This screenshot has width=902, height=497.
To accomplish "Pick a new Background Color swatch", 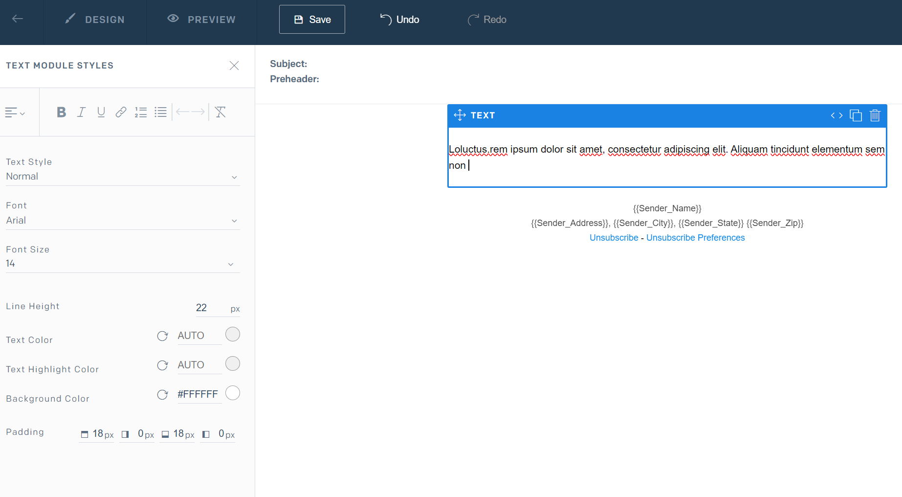I will [x=233, y=393].
